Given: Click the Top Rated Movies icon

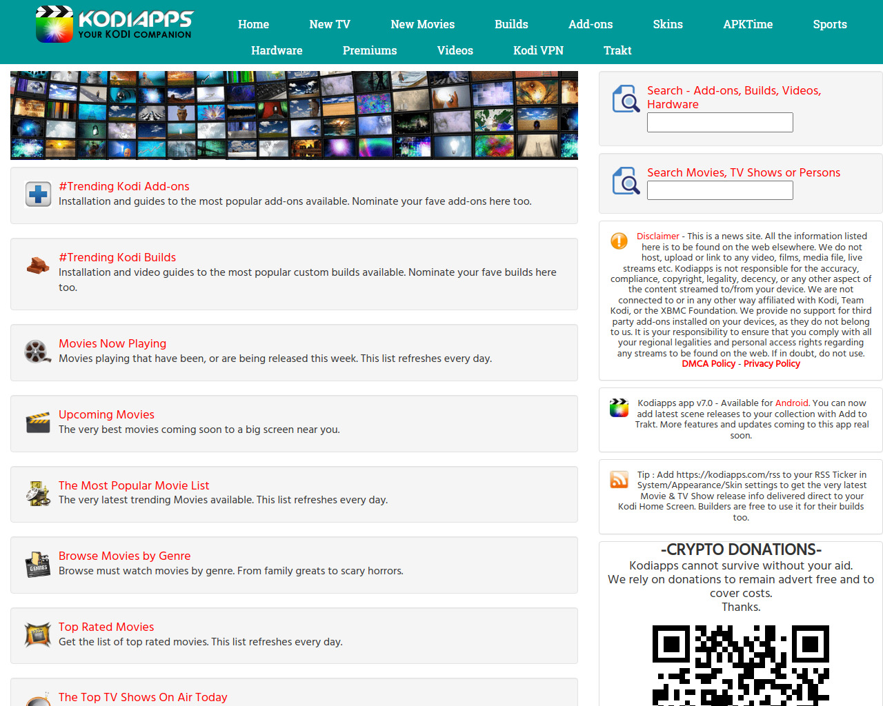Looking at the screenshot, I should click(38, 634).
